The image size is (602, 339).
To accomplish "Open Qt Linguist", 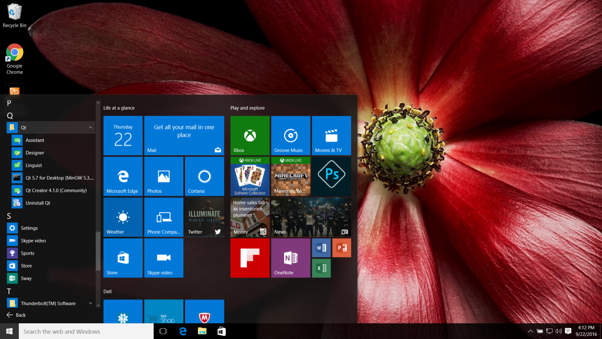I will click(34, 165).
